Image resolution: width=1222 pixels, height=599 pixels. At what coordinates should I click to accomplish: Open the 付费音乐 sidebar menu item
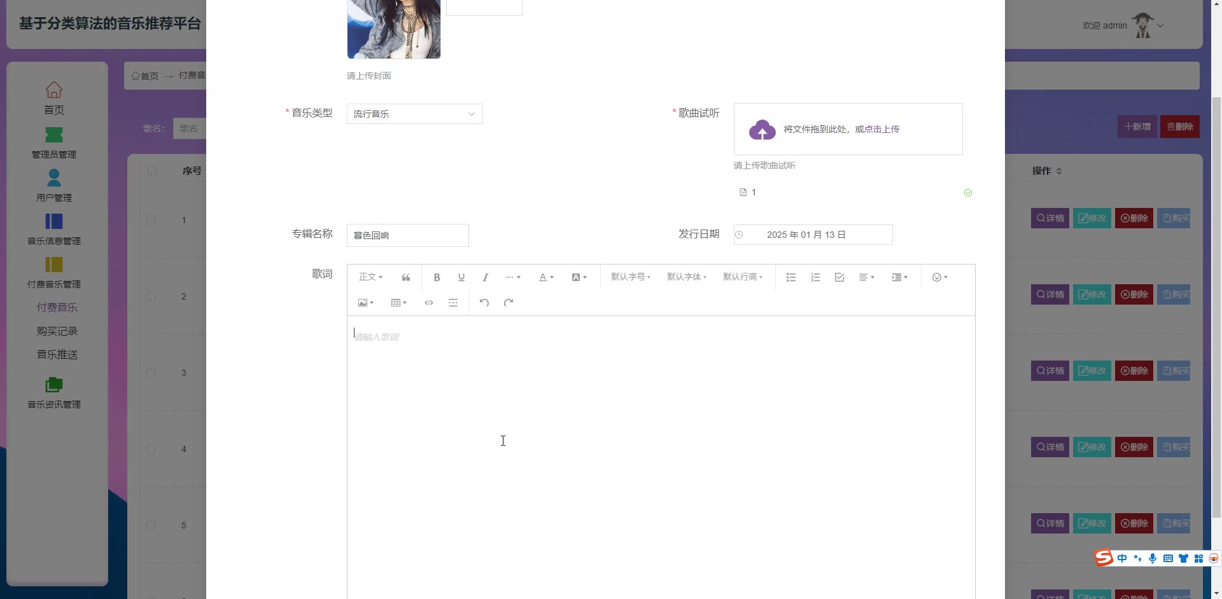tap(57, 308)
